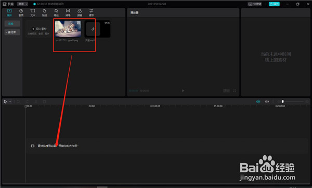Select the pointer selection tool

5,102
